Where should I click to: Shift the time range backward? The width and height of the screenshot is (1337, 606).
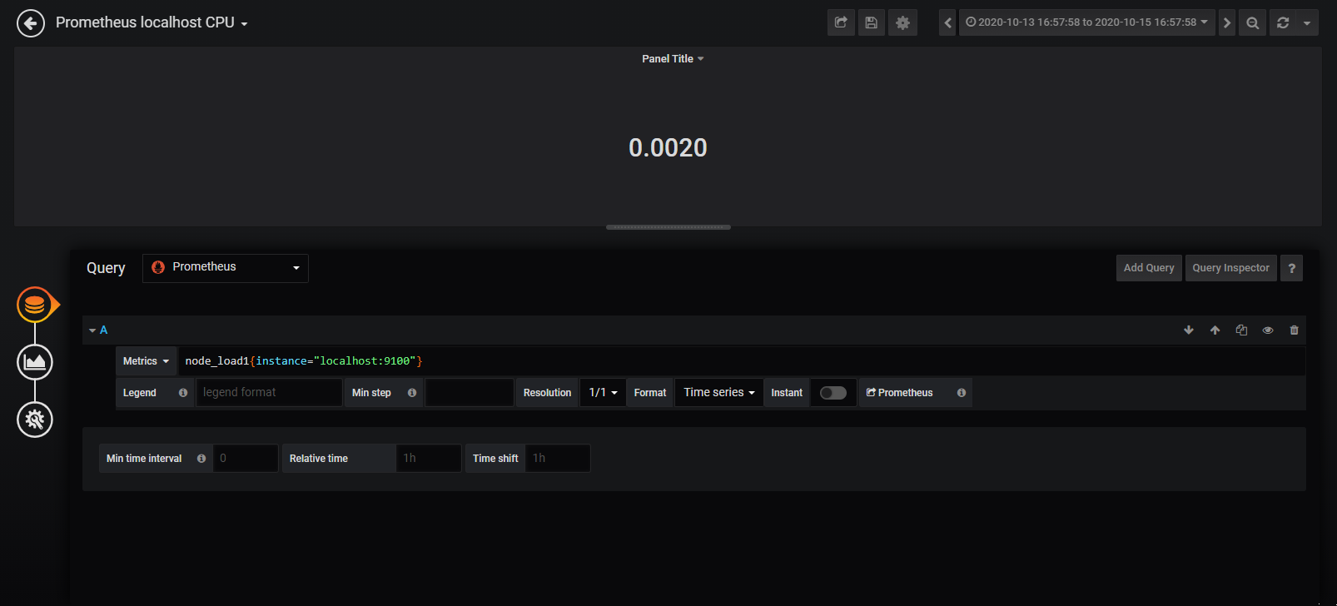[947, 22]
